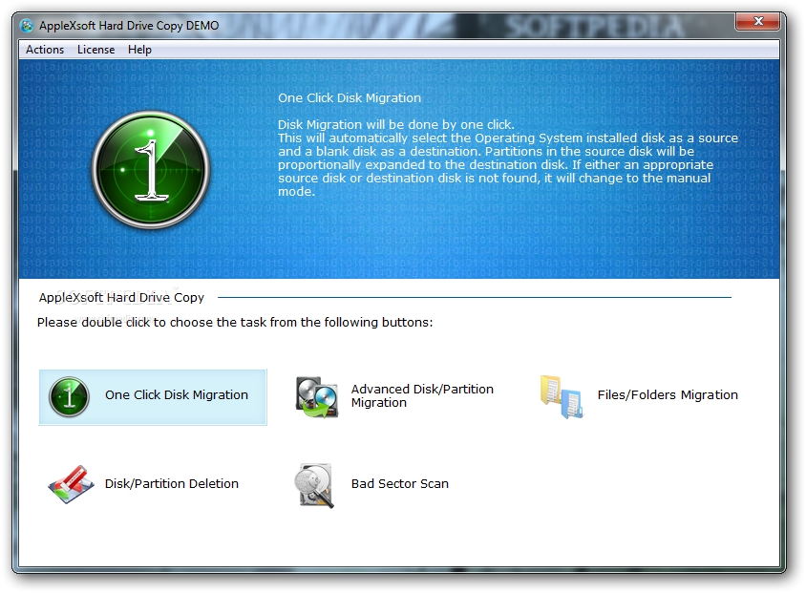The image size is (806, 593).
Task: Select Disk/Partition Deletion label
Action: 172,483
